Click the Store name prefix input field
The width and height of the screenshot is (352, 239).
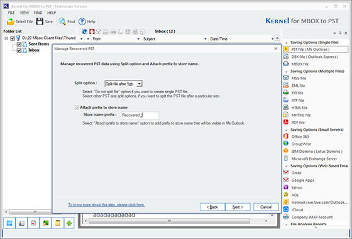tap(140, 115)
